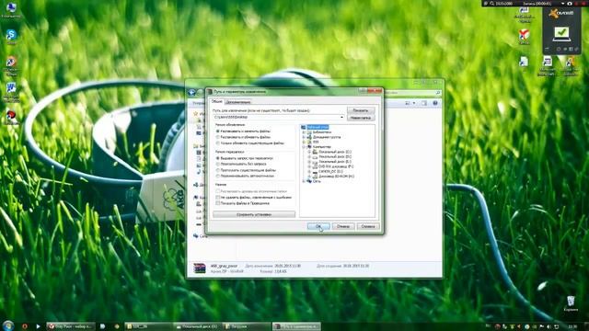Click the Avast logo in the gadget
Image resolution: width=589 pixels, height=331 pixels.
(x=561, y=13)
